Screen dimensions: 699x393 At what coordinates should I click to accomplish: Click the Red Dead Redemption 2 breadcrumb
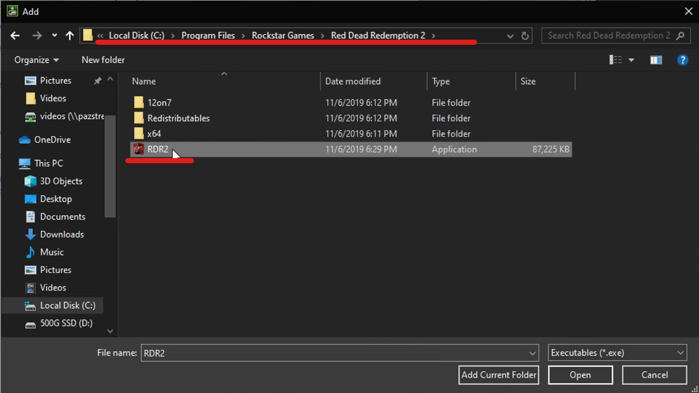(378, 36)
